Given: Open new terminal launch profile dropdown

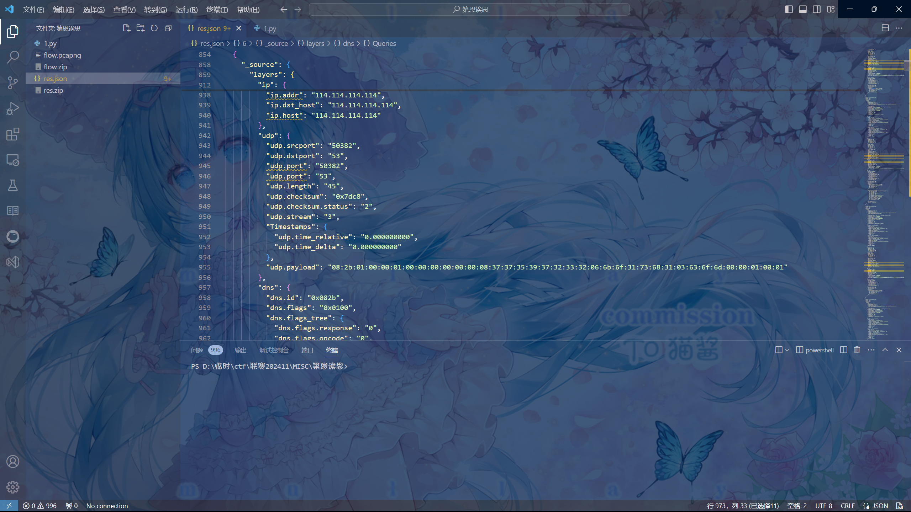Looking at the screenshot, I should 787,350.
